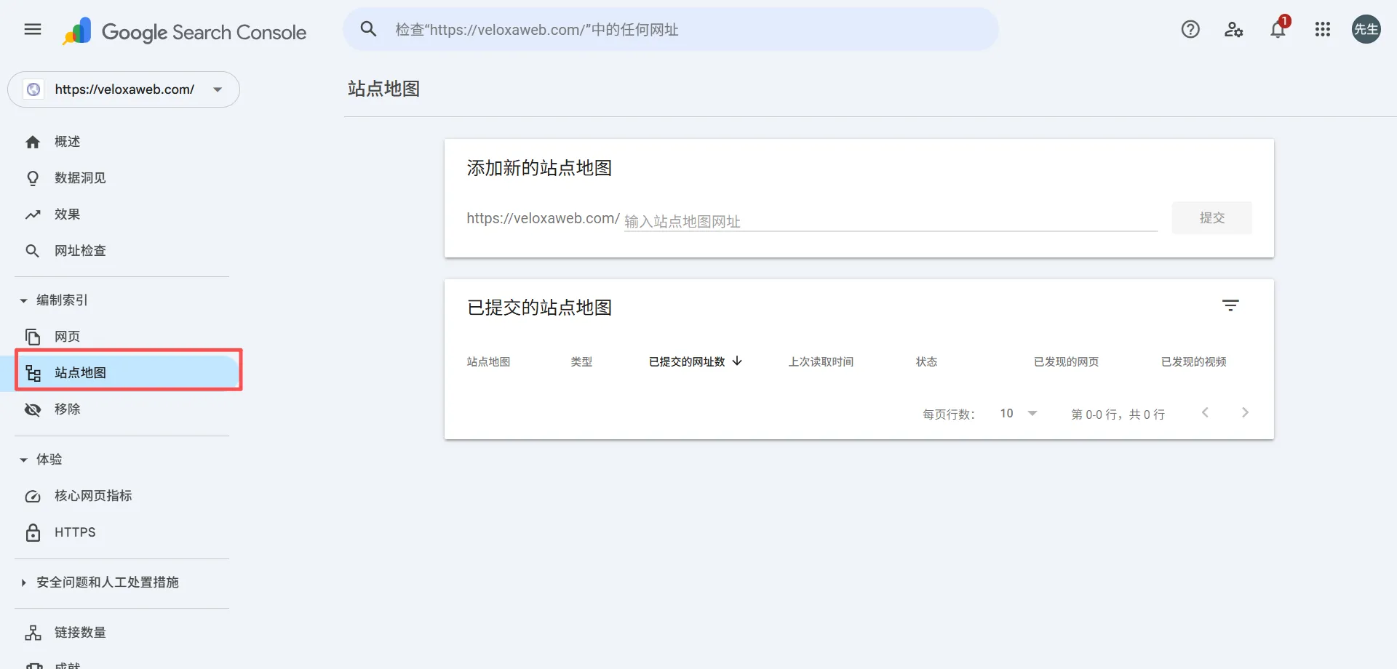Open the navigation hamburger menu
Image resolution: width=1397 pixels, height=669 pixels.
[31, 29]
